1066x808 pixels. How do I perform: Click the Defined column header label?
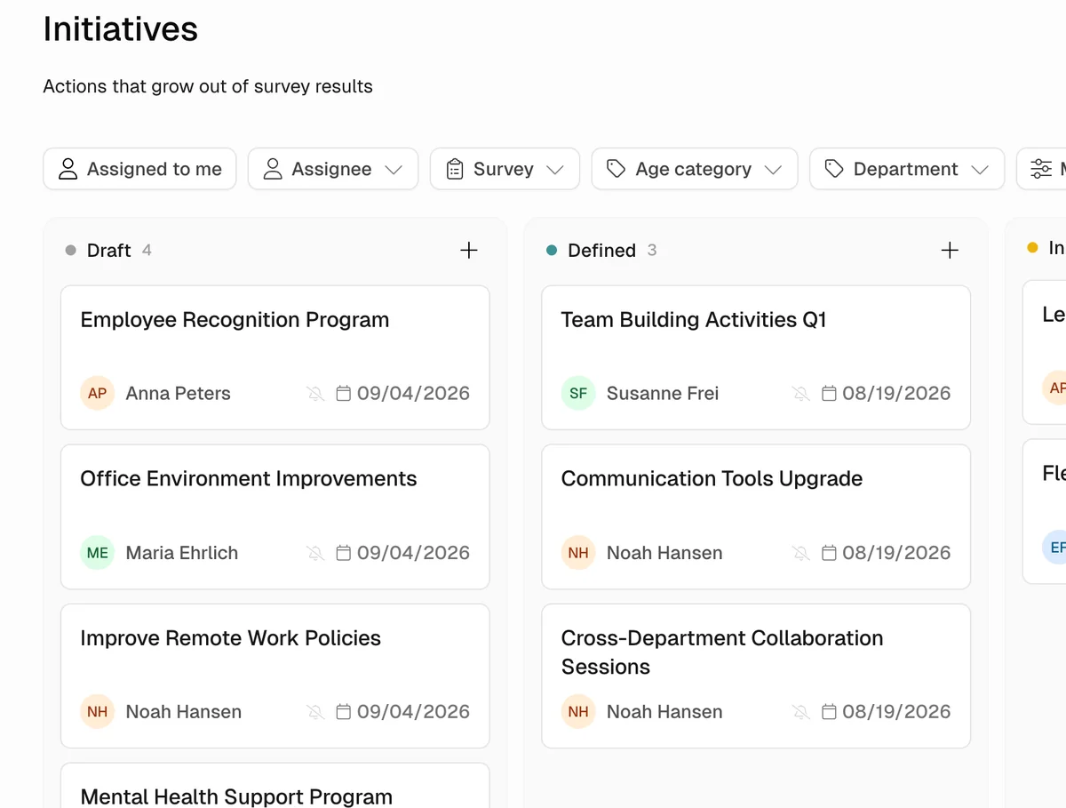pos(601,251)
